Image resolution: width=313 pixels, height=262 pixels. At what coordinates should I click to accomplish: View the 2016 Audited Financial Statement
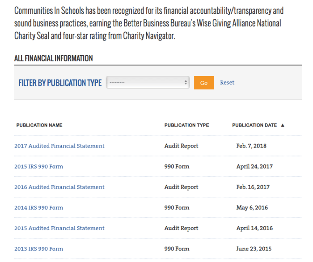(59, 187)
